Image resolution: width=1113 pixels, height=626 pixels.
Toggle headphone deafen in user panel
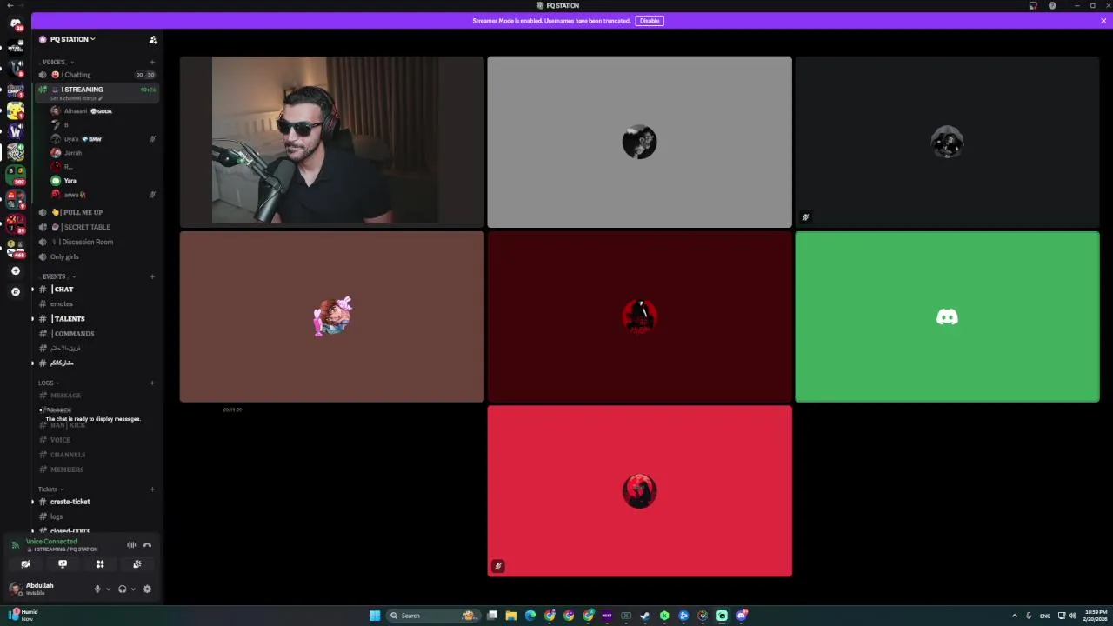(122, 589)
